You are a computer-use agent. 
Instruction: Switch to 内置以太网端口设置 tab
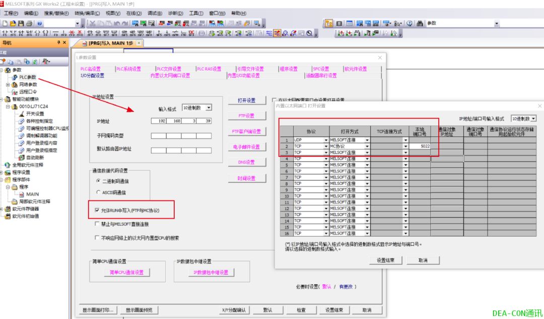(170, 75)
